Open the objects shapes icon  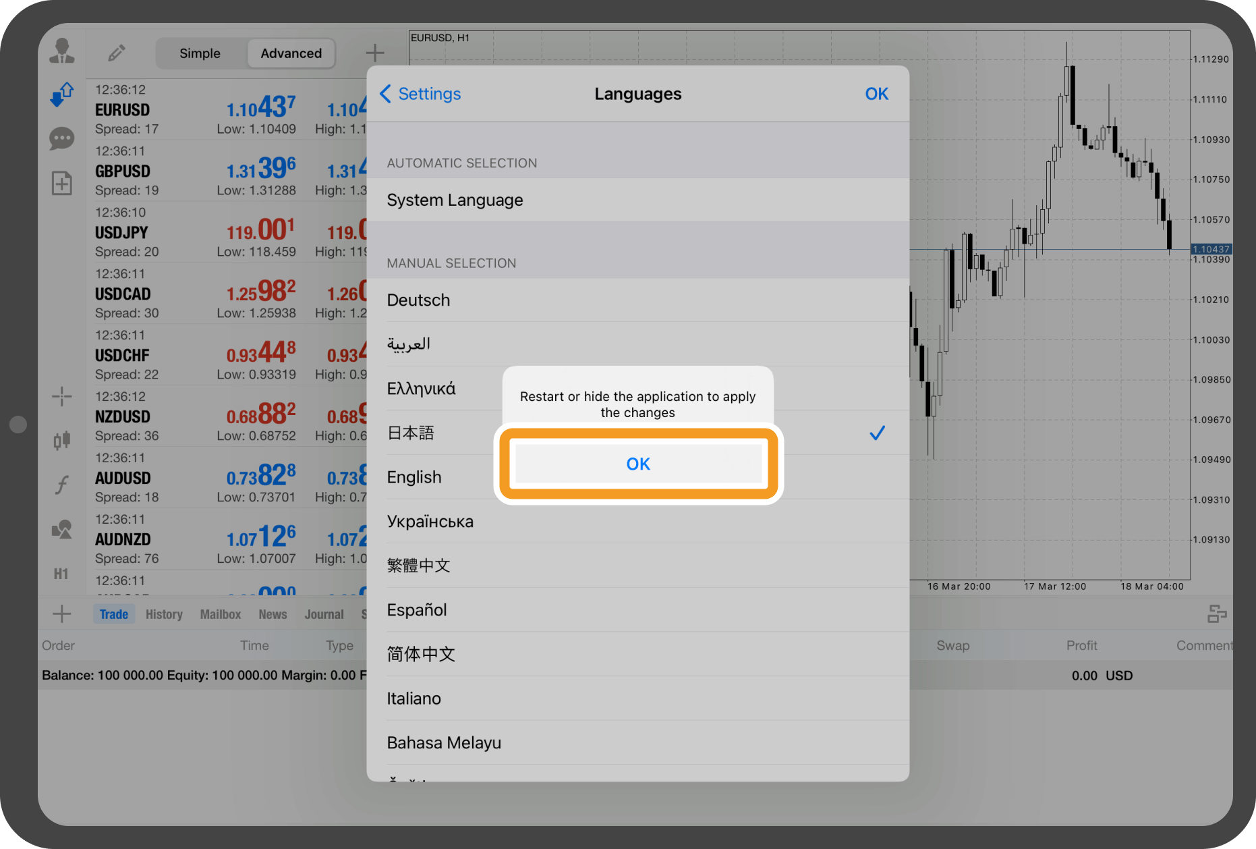[x=62, y=530]
